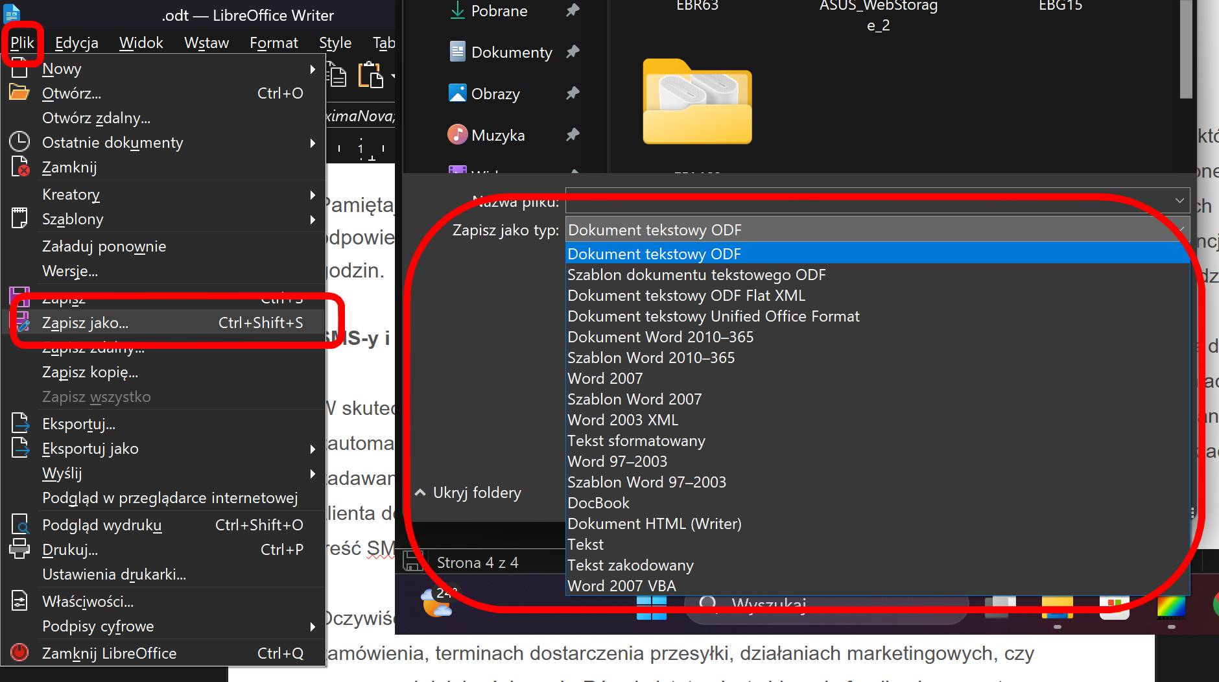Open the Format menu
The width and height of the screenshot is (1219, 682).
coord(274,43)
